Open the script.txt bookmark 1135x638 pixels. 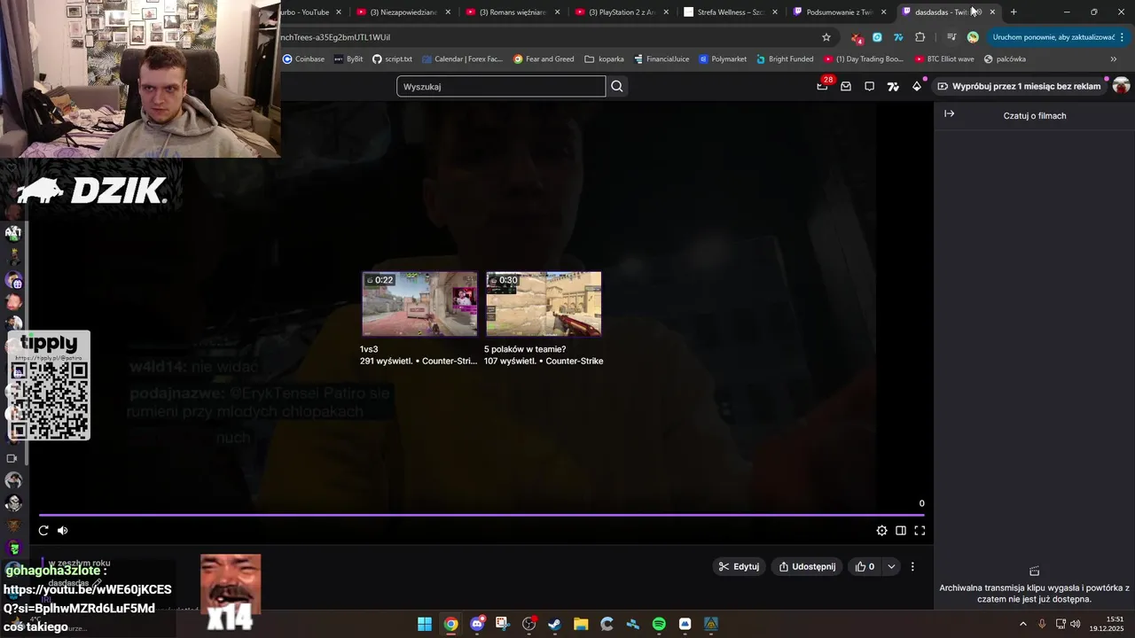(x=392, y=59)
